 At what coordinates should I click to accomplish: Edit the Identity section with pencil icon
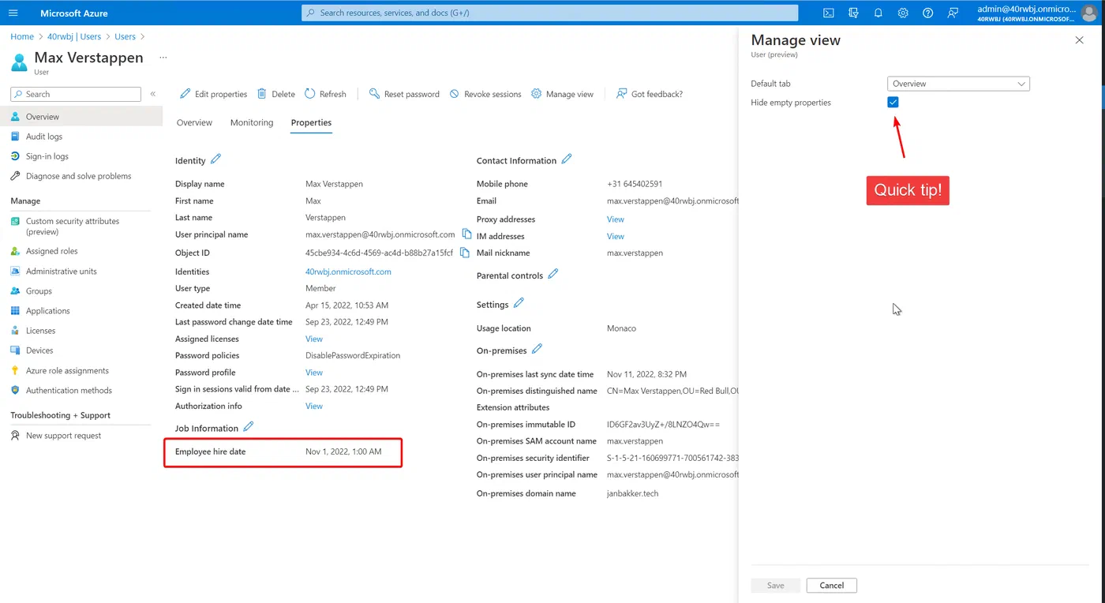point(216,159)
